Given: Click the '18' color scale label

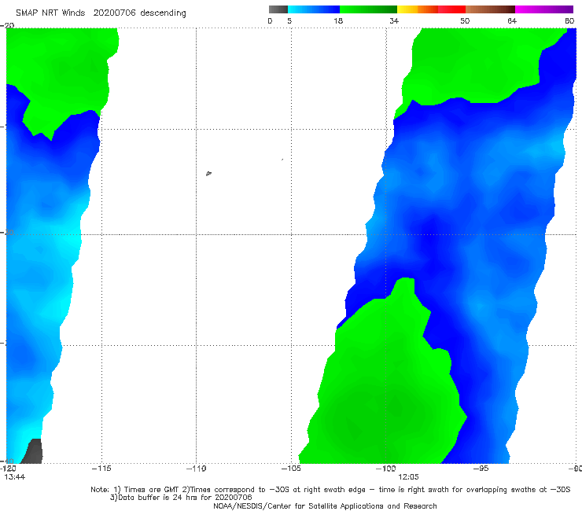Looking at the screenshot, I should coord(338,20).
